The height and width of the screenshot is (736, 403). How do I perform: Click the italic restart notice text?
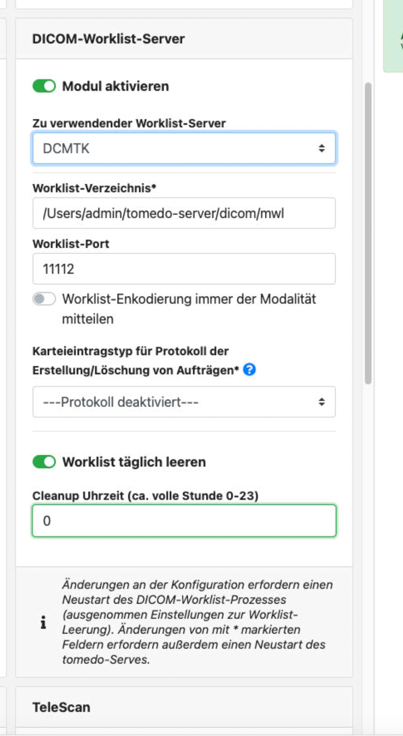click(197, 622)
